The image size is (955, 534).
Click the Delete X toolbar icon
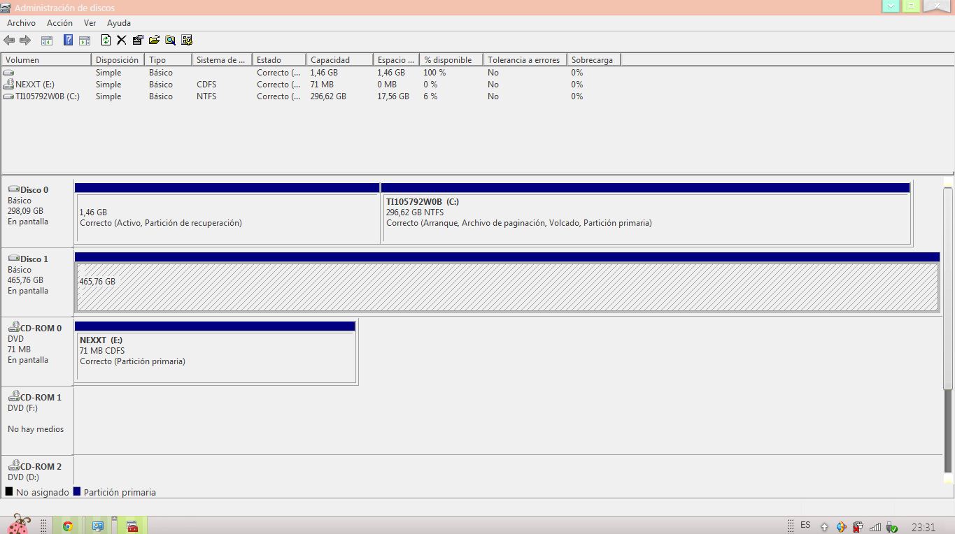pos(121,40)
